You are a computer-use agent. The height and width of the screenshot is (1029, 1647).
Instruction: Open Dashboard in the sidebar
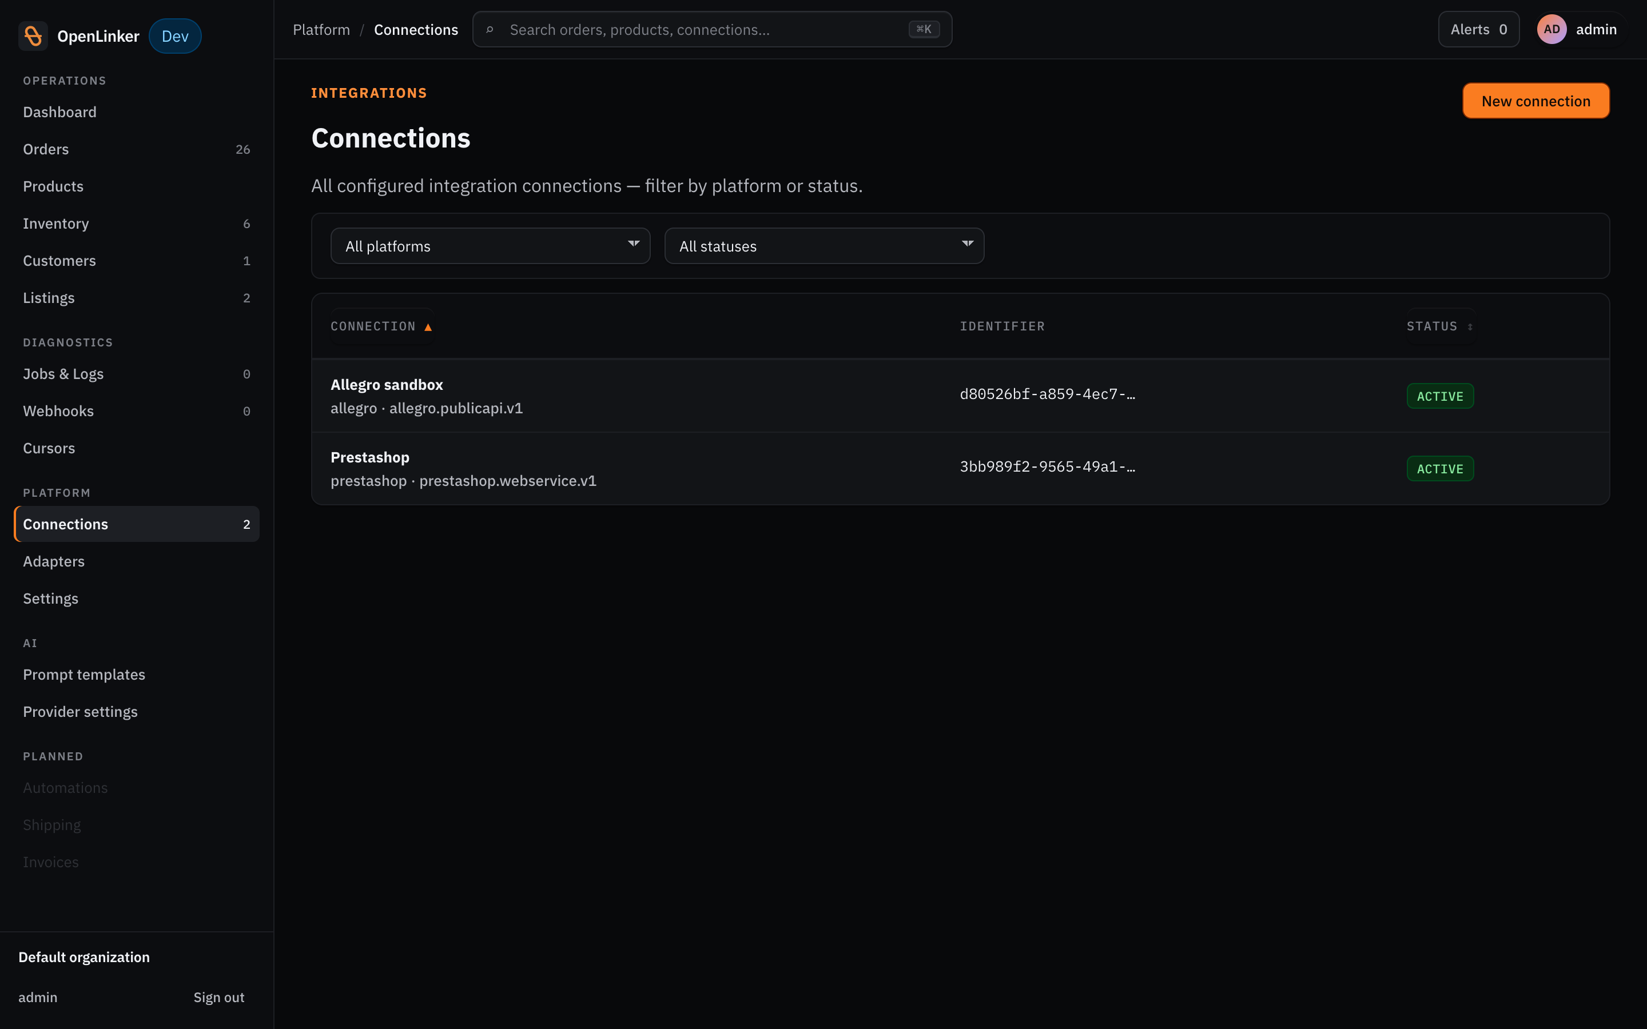coord(136,111)
